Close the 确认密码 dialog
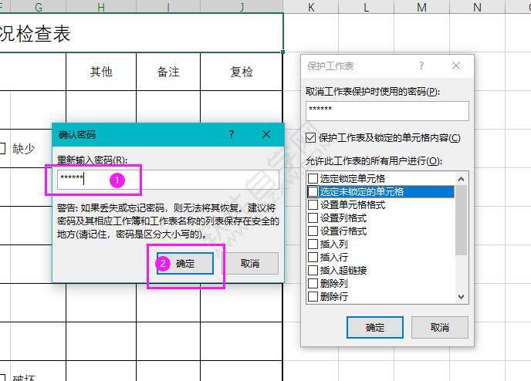 coord(266,134)
